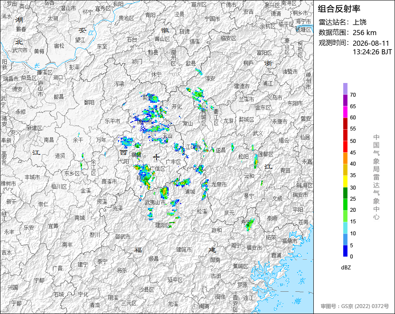Click the purple top color of legend
Viewport: 395px width, 314px height.
pyautogui.click(x=345, y=89)
